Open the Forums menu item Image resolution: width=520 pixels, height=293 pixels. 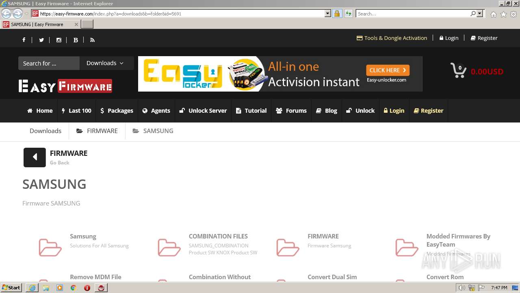[291, 111]
